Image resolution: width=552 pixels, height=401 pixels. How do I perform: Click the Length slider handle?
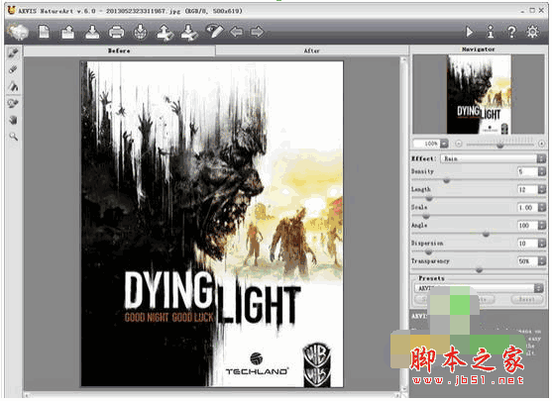[x=429, y=199]
